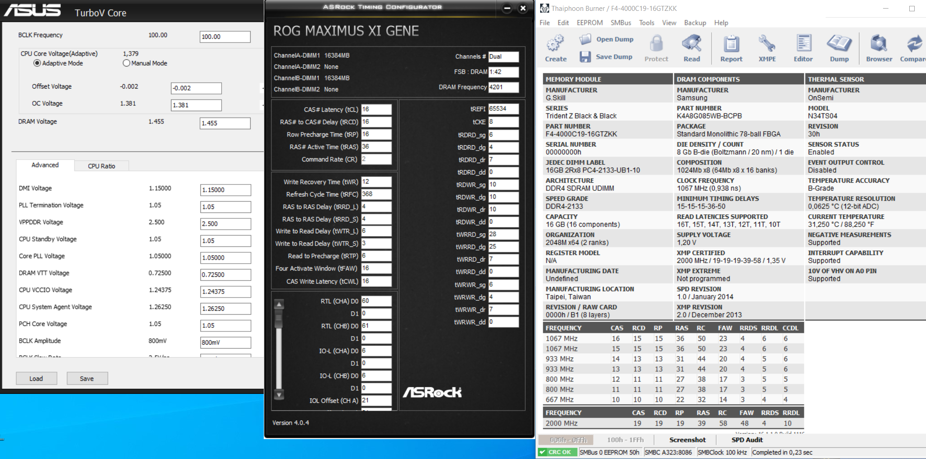
Task: Click the scroll up arrow in ASRock Timing Configurator
Action: coord(279,304)
